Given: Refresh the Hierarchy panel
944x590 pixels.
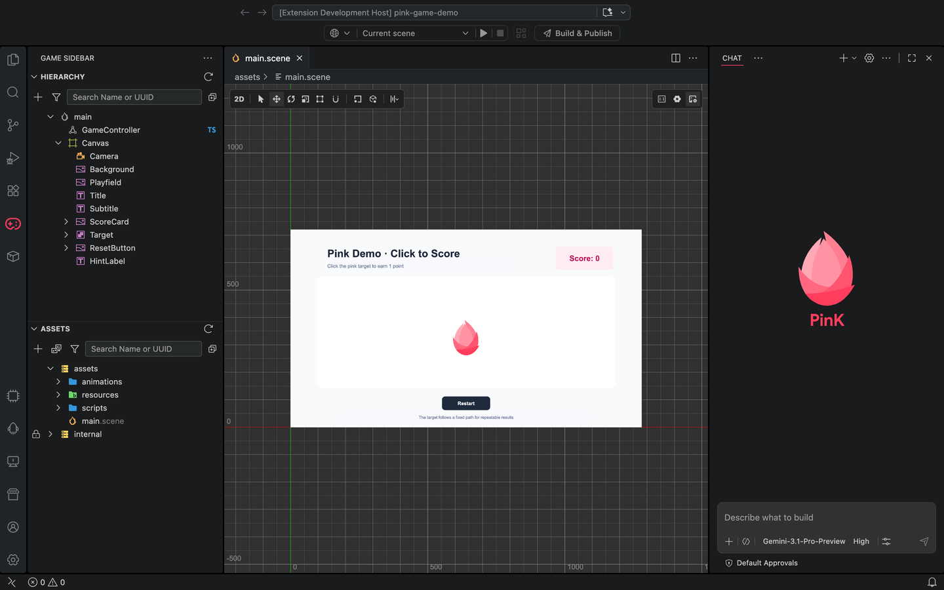Looking at the screenshot, I should (x=208, y=77).
